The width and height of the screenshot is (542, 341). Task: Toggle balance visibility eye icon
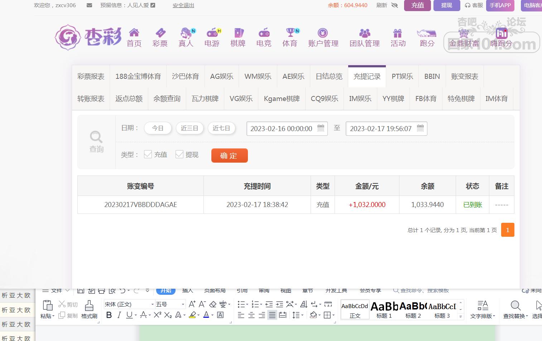click(394, 5)
